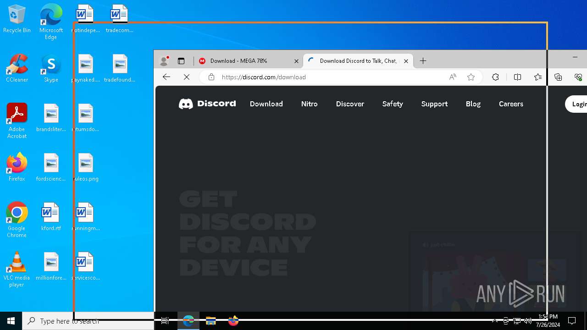Open the network status tray icon
Viewport: 587px width, 330px height.
click(x=517, y=321)
